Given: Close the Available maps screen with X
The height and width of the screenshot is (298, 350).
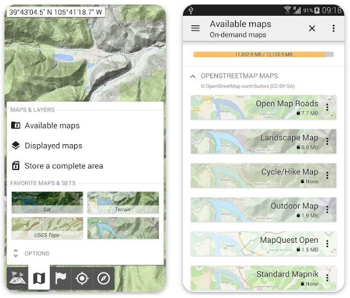Looking at the screenshot, I should click(x=312, y=28).
